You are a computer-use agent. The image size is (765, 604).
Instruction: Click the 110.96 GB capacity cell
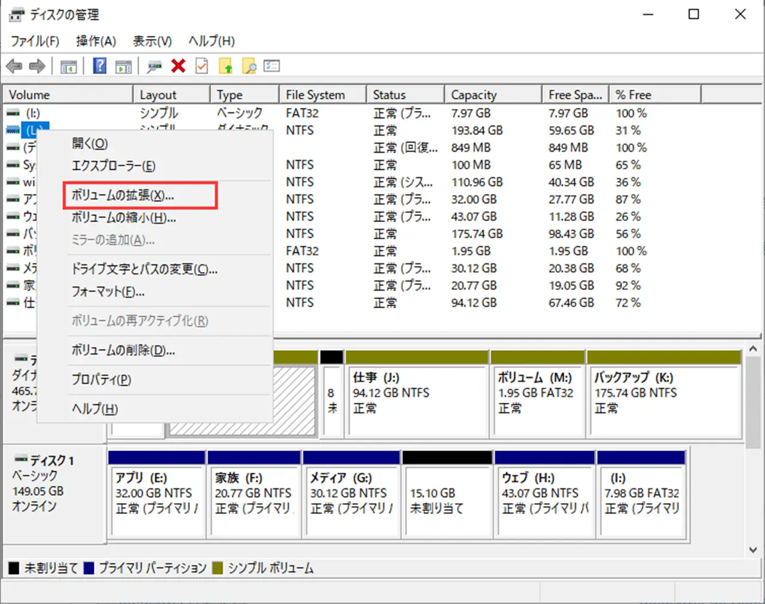pos(477,182)
